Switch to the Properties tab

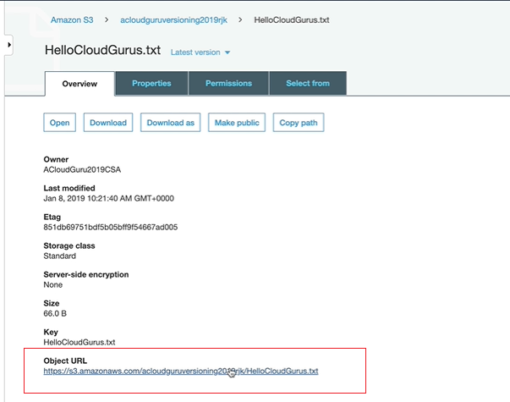151,83
